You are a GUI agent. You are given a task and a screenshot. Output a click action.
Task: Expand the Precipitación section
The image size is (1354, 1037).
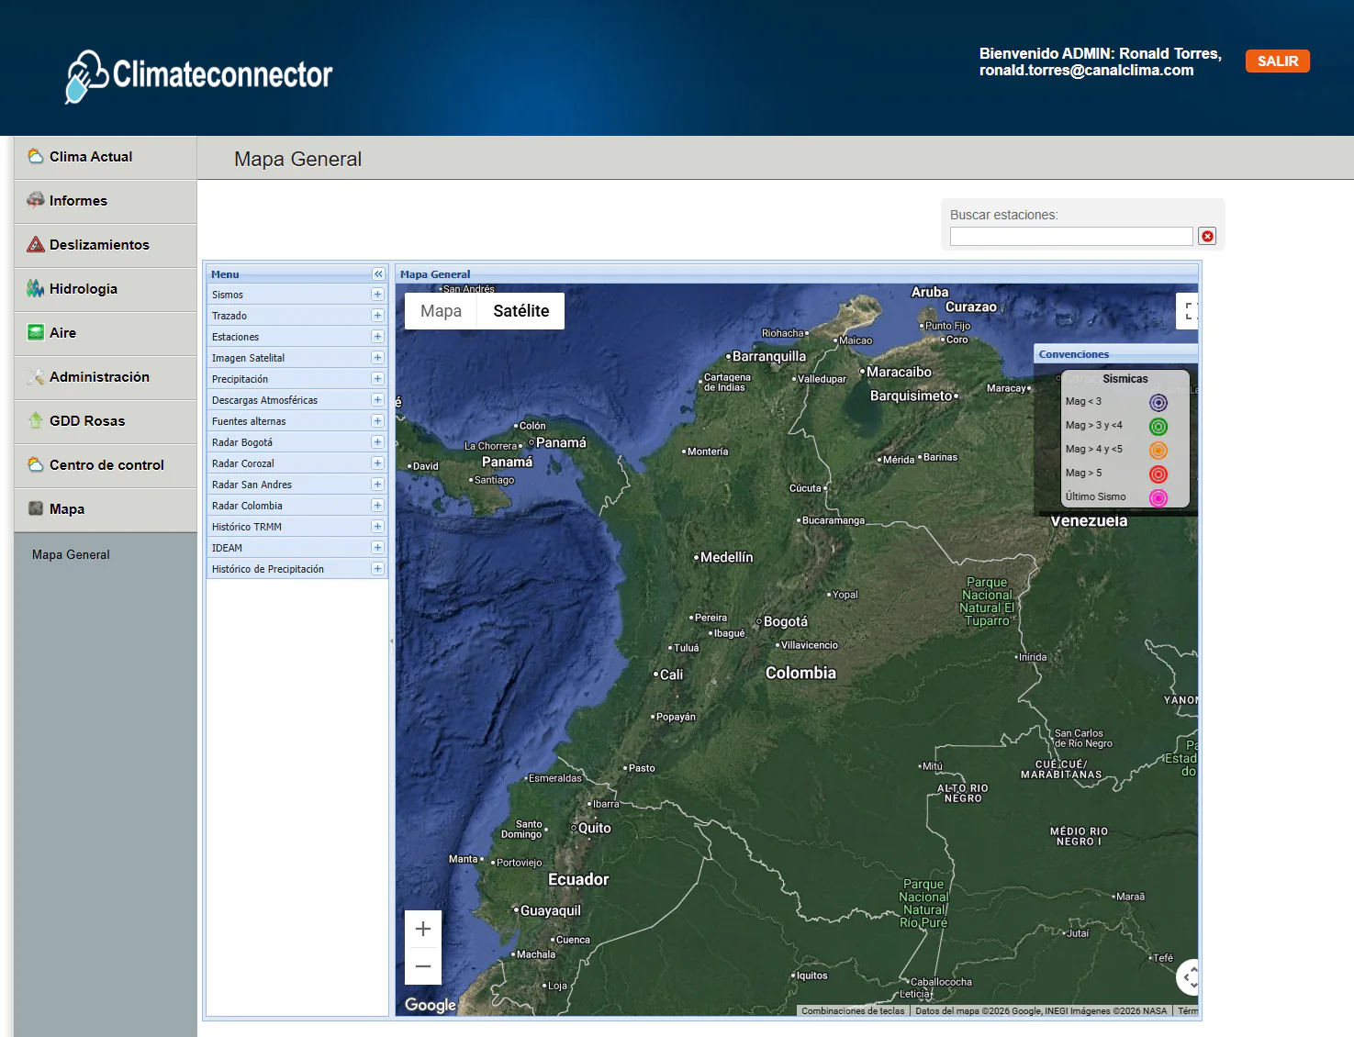(x=377, y=379)
